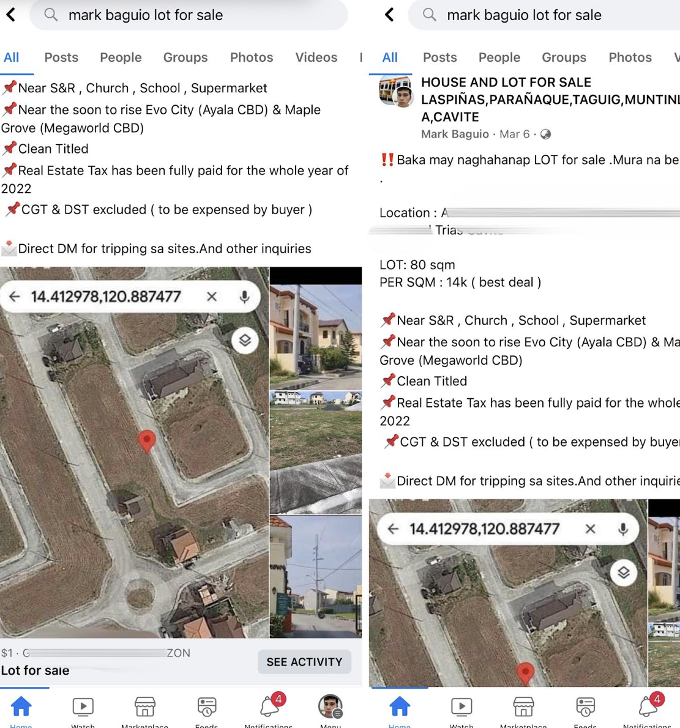680x728 pixels.
Task: Tap the map back arrow in right post
Action: [394, 529]
